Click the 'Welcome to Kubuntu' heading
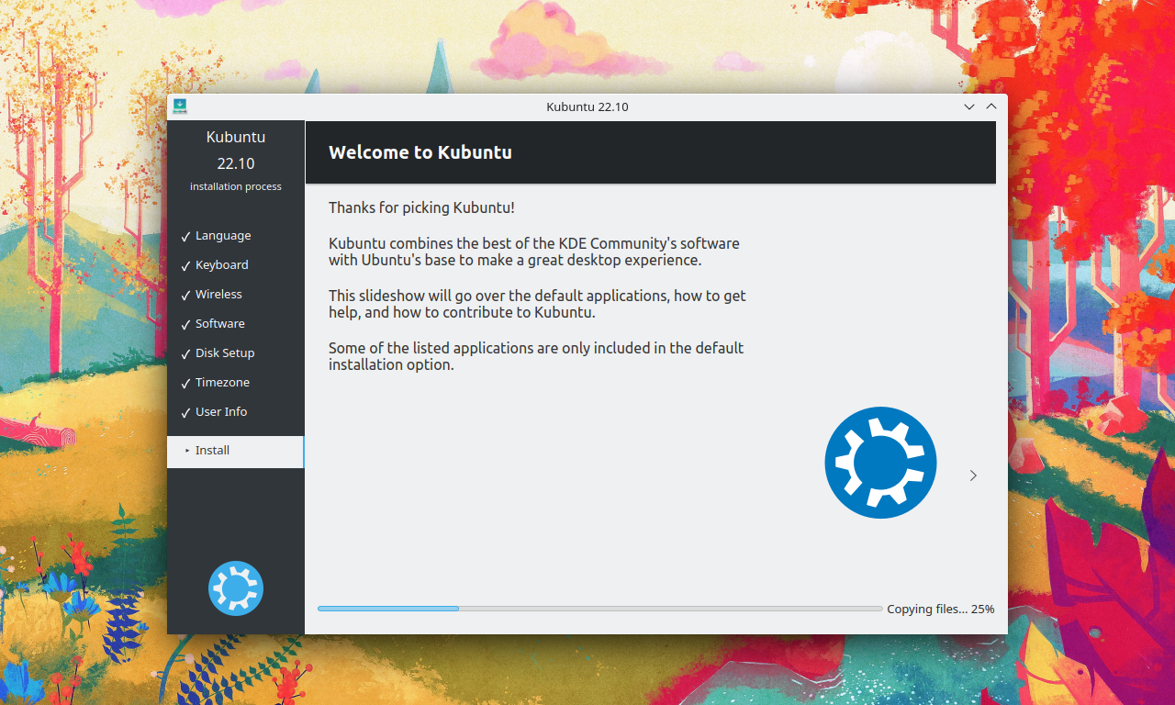Viewport: 1175px width, 705px height. tap(420, 152)
